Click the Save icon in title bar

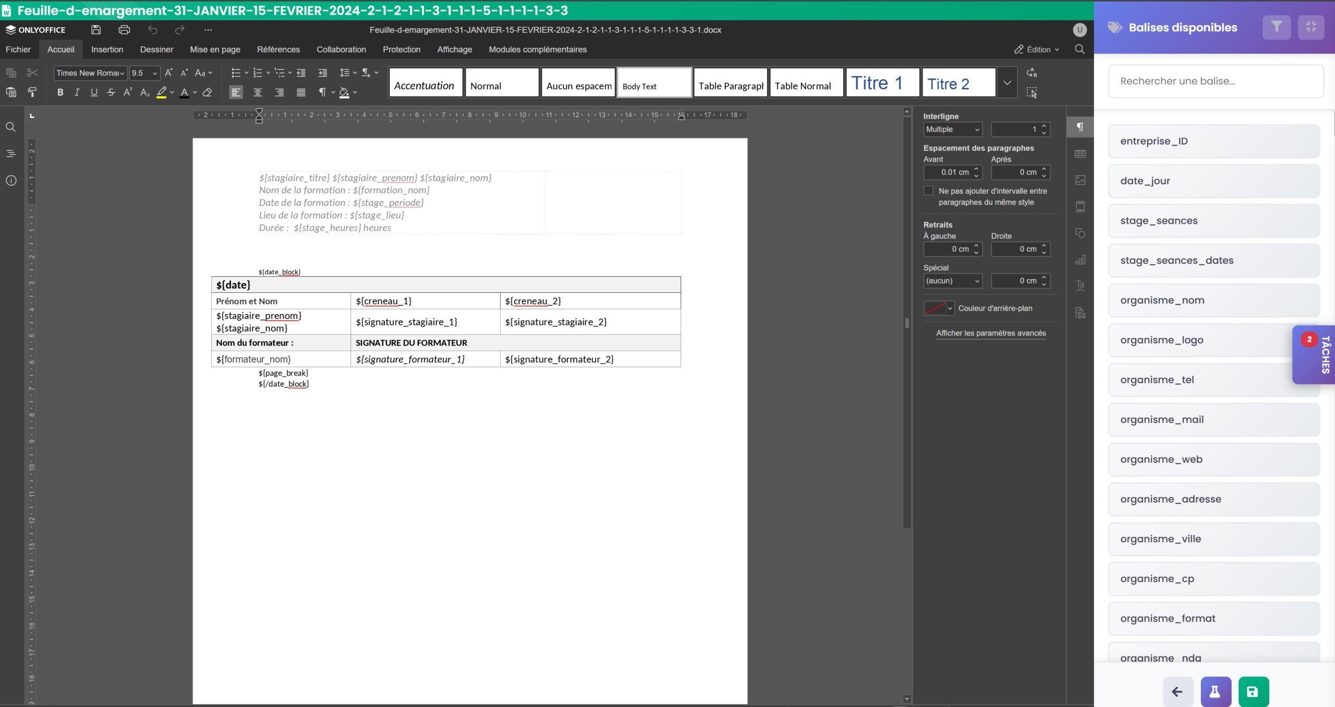pyautogui.click(x=96, y=30)
